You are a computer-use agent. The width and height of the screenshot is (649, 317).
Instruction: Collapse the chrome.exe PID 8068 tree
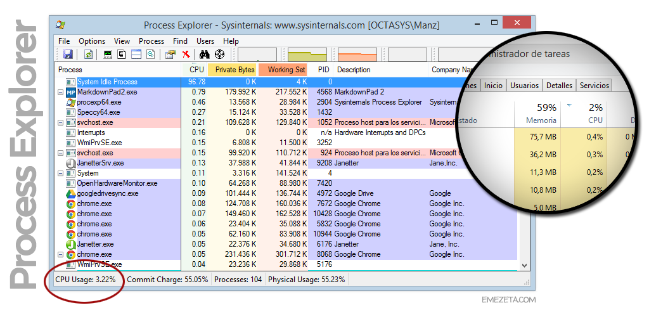(61, 254)
